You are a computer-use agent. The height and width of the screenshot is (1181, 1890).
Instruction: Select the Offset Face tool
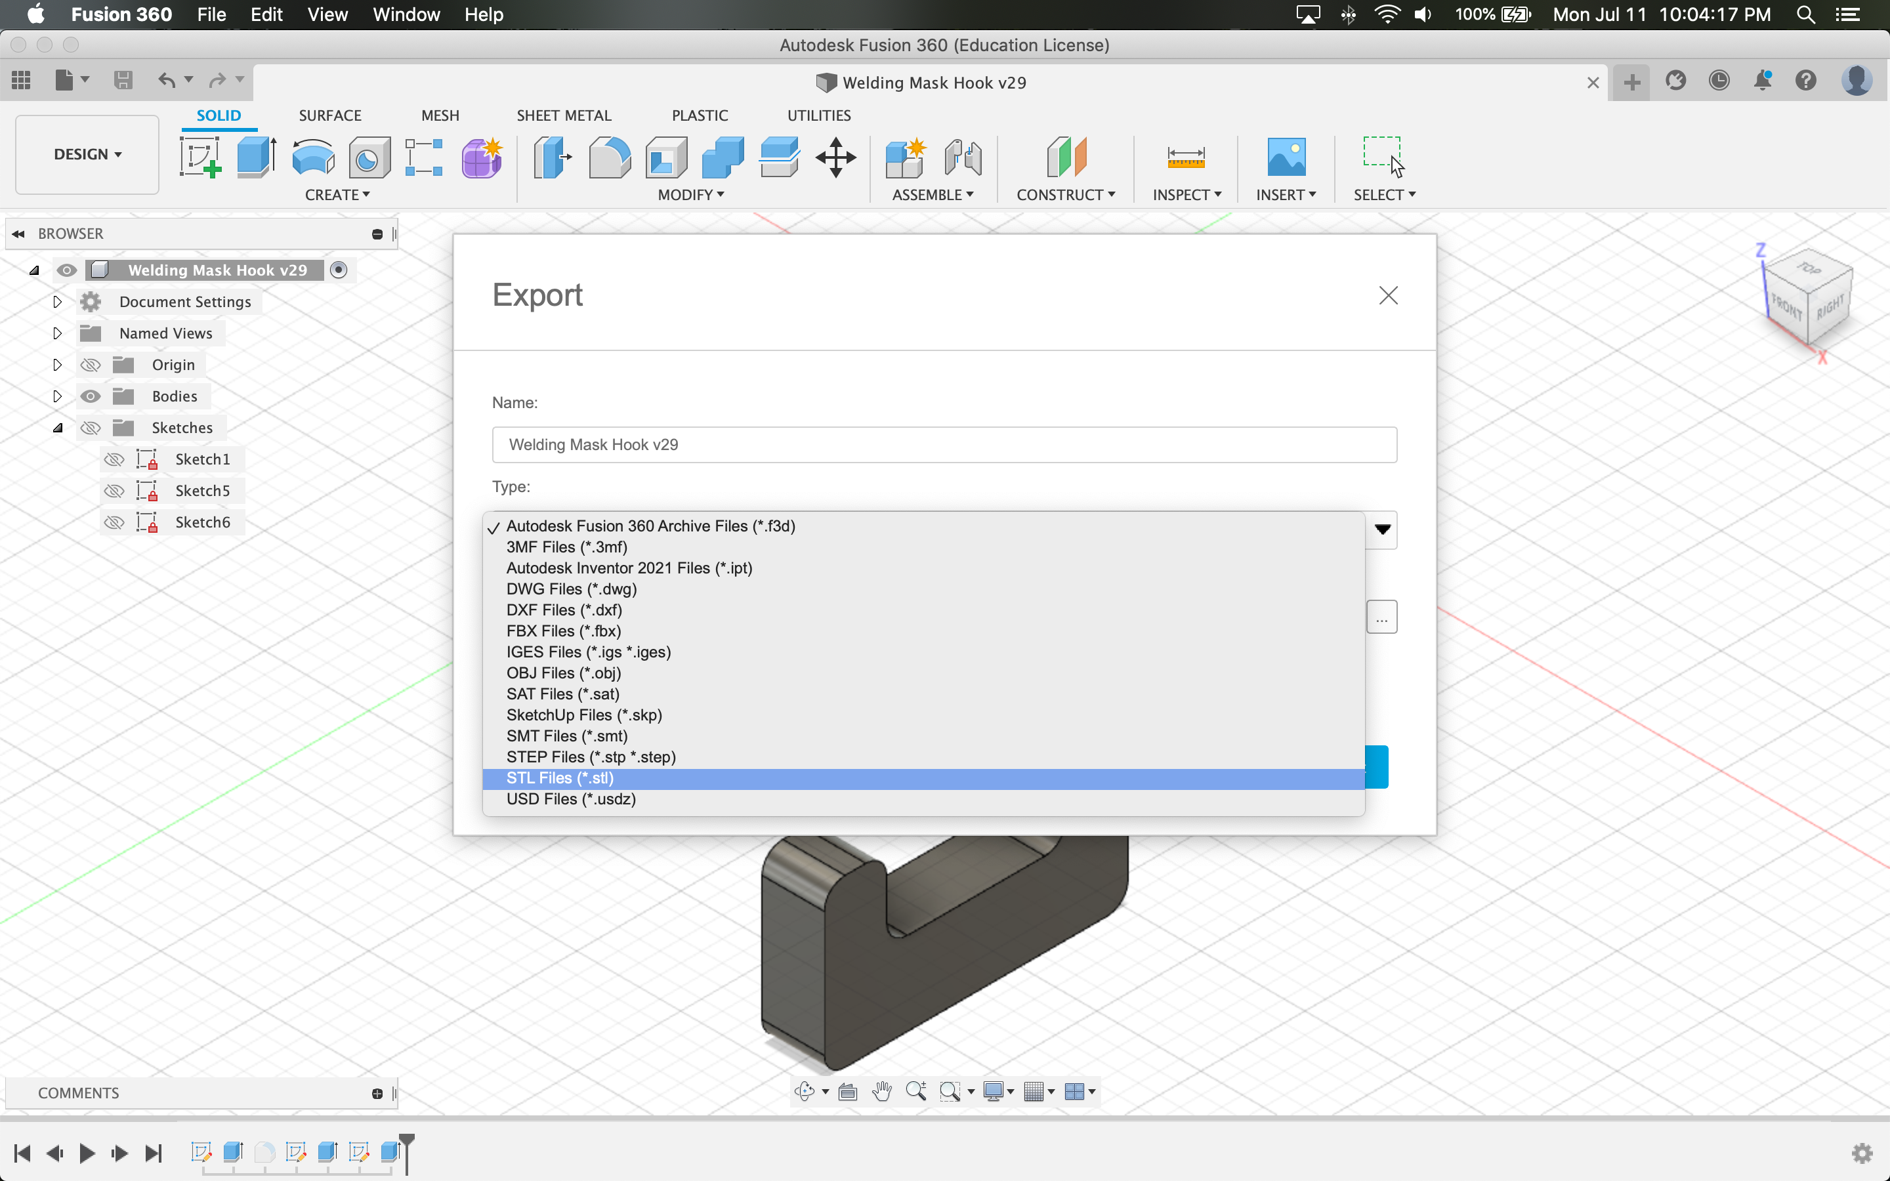(x=779, y=157)
